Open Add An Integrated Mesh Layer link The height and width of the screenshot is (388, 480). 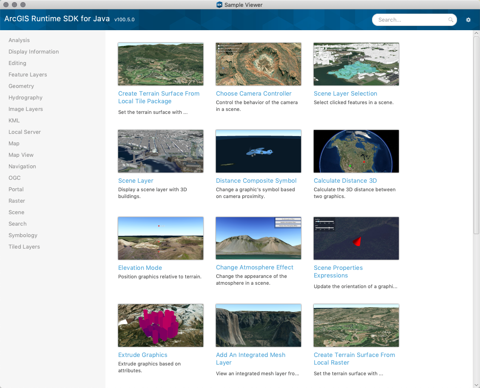[251, 359]
